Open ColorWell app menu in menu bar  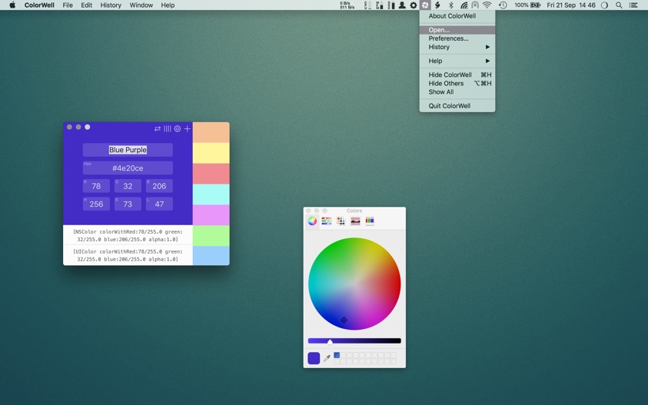pyautogui.click(x=39, y=5)
